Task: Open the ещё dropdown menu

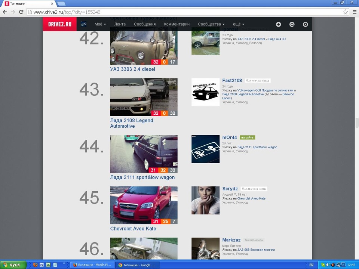Action: click(239, 24)
